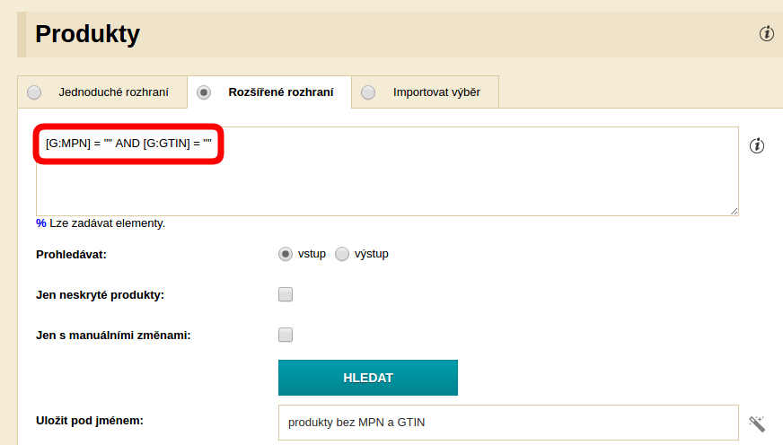The height and width of the screenshot is (445, 783).
Task: Select the Jednoduché rozhraní radio button
Action: 34,92
